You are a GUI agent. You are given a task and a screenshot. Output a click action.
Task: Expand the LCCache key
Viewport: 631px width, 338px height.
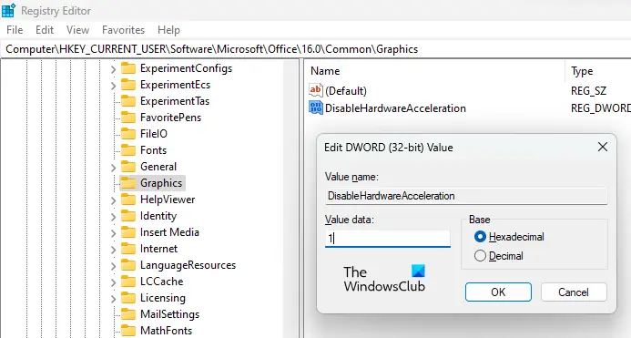113,282
